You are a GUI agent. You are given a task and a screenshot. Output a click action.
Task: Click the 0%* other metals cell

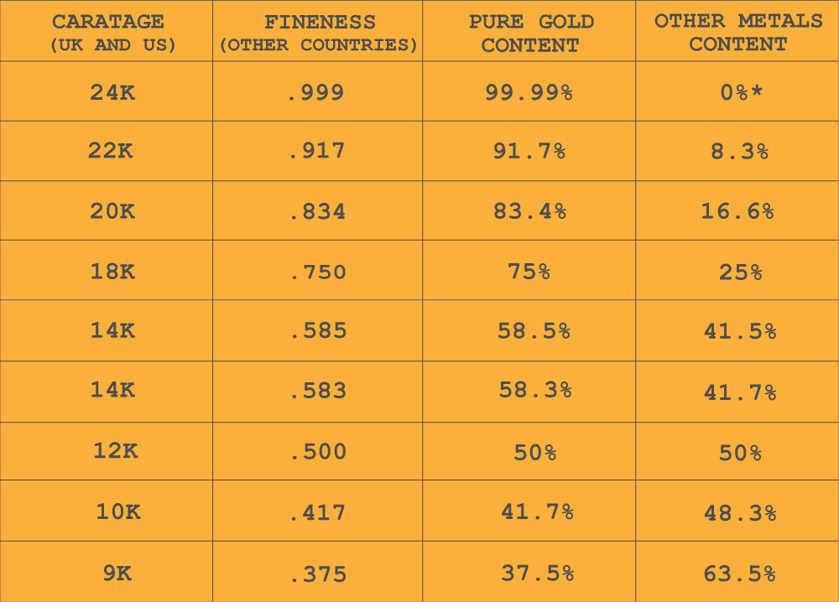pos(742,92)
